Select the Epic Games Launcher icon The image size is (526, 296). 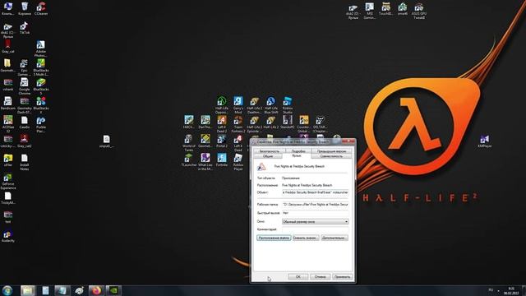point(24,67)
